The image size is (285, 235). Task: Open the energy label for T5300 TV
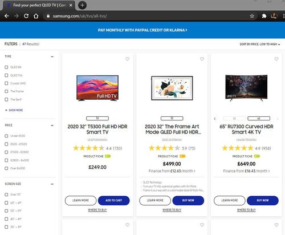point(108,156)
